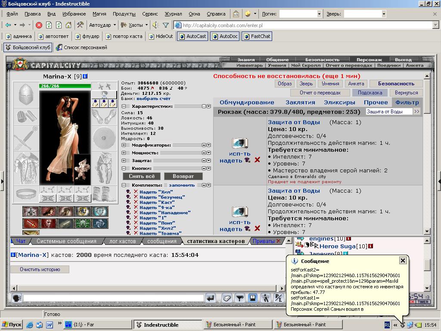Click the back navigation arrow
This screenshot has width=441, height=331.
click(x=8, y=25)
